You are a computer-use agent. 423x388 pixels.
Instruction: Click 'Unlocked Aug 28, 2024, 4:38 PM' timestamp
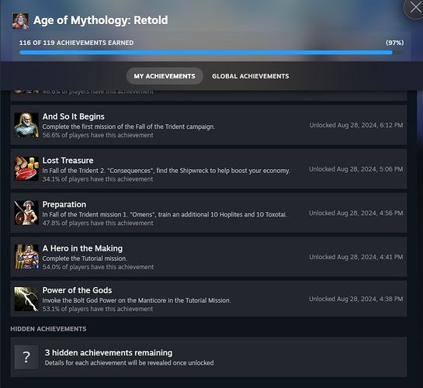click(356, 299)
